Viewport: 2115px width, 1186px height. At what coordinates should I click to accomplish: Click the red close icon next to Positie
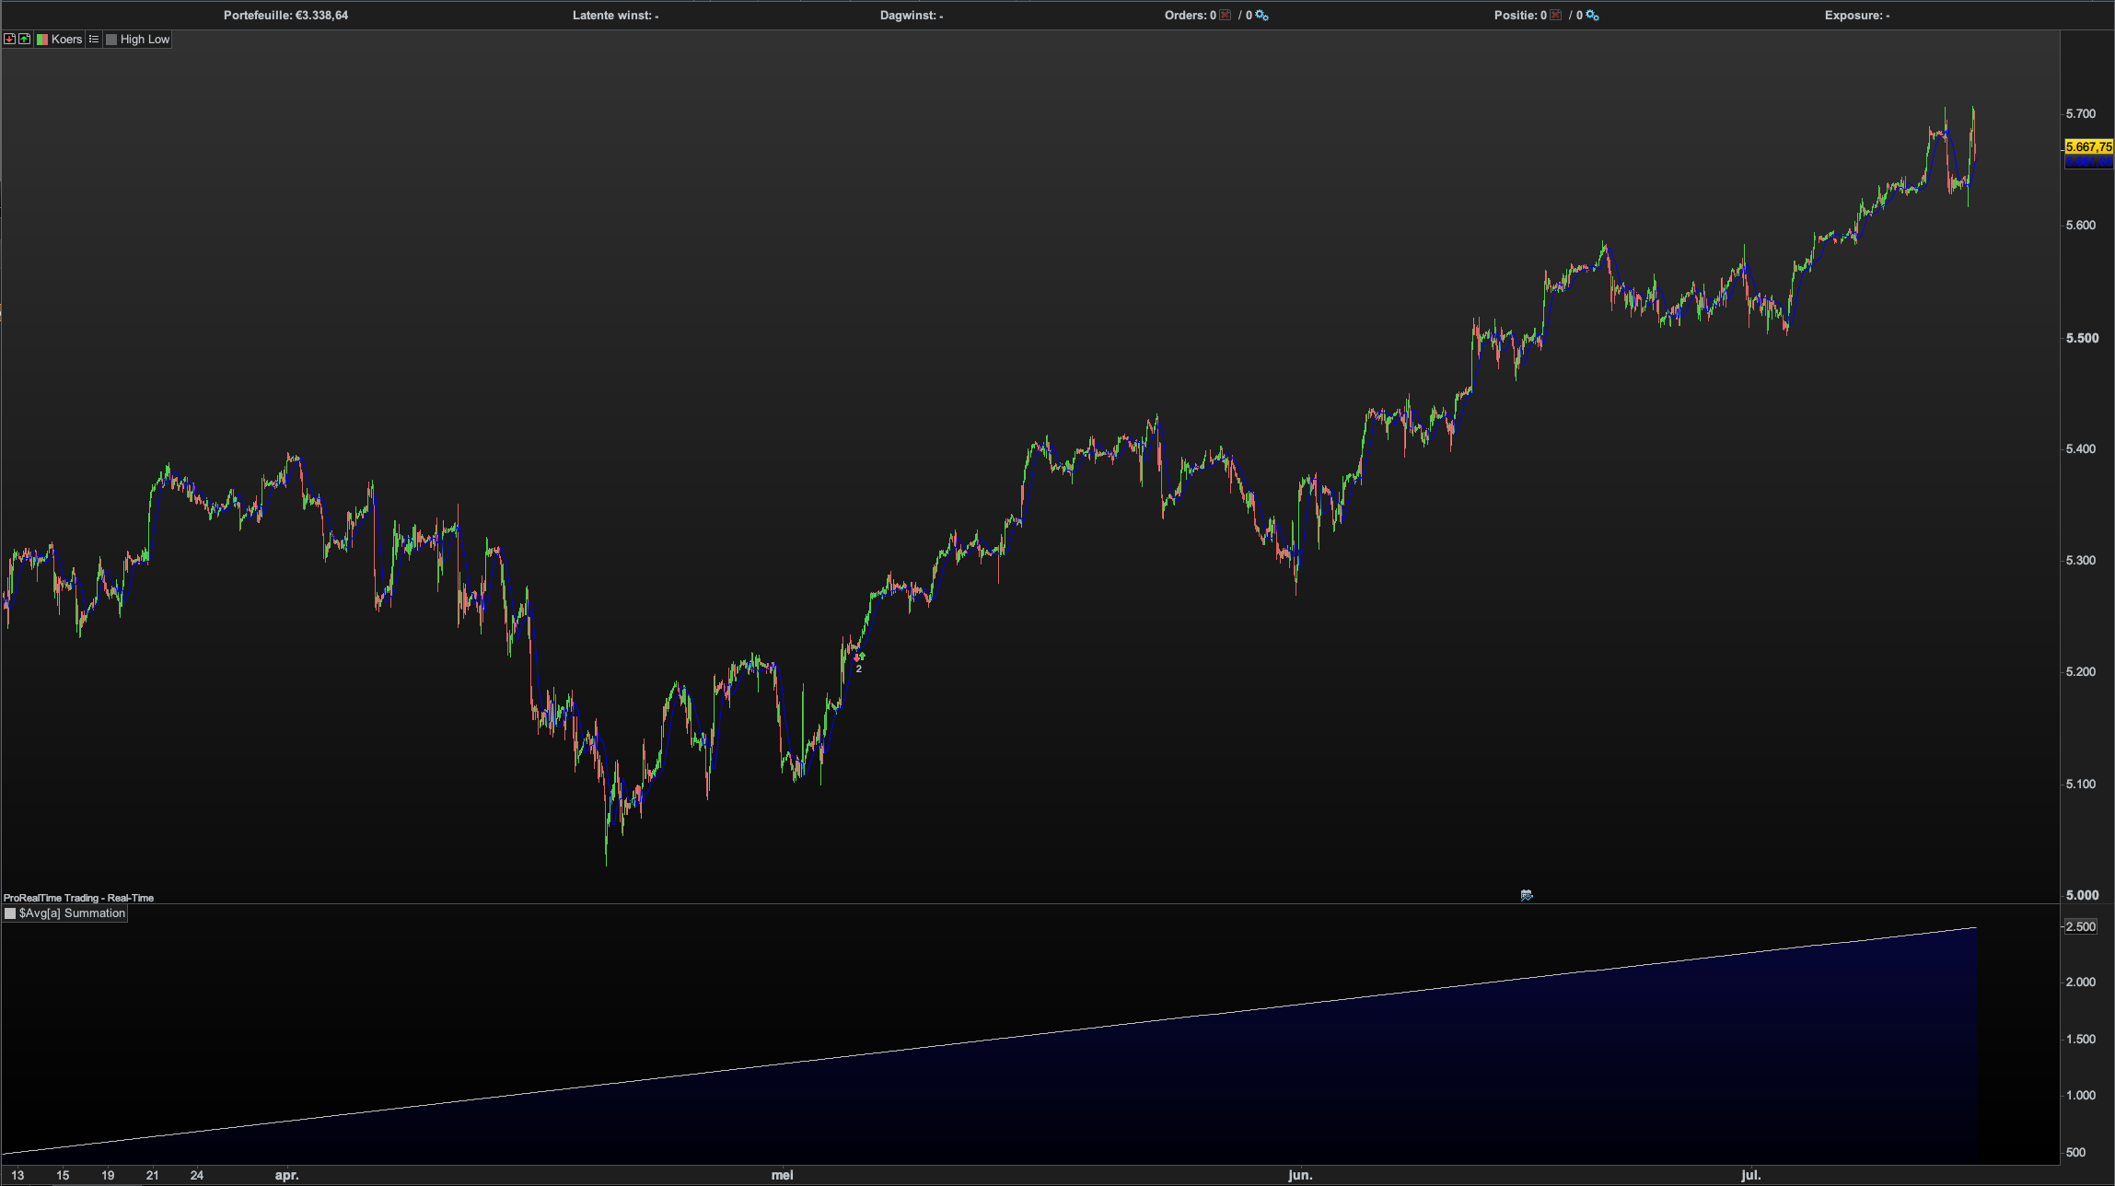[x=1556, y=15]
